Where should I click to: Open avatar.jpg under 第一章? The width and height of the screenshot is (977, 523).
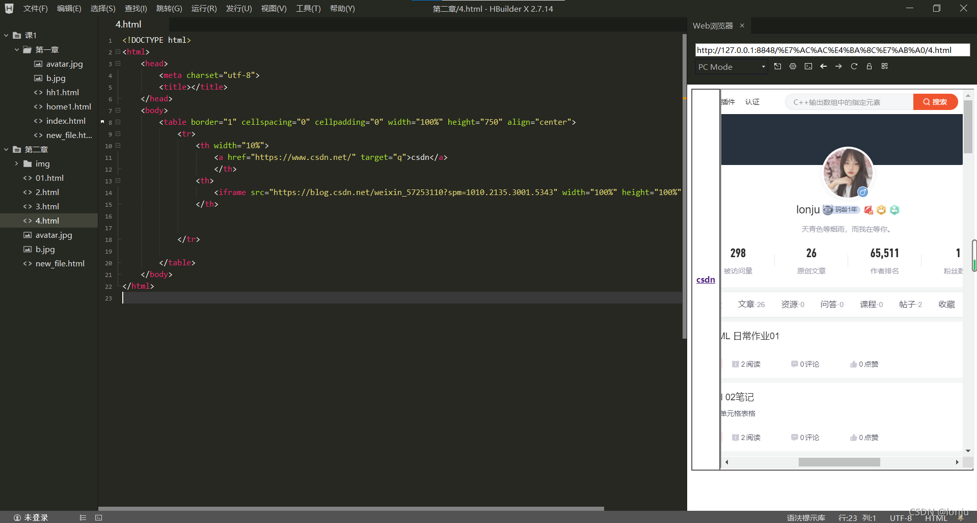(x=64, y=64)
